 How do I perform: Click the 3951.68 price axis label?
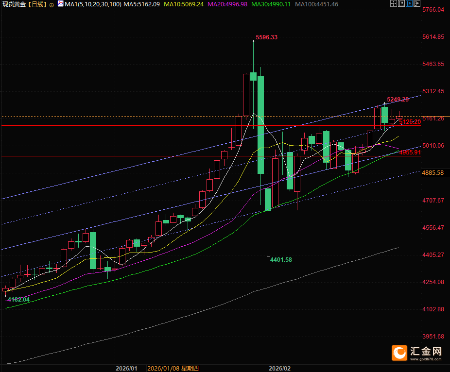(433, 337)
